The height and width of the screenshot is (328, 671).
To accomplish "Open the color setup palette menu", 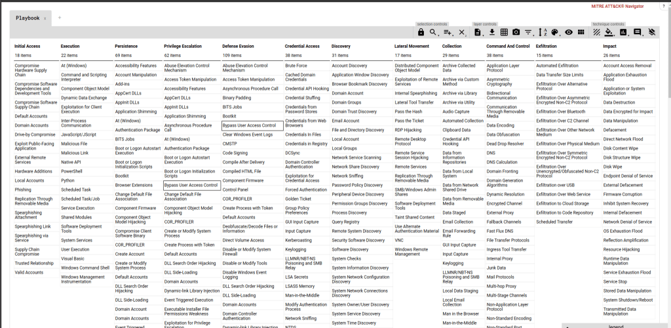I will 555,32.
